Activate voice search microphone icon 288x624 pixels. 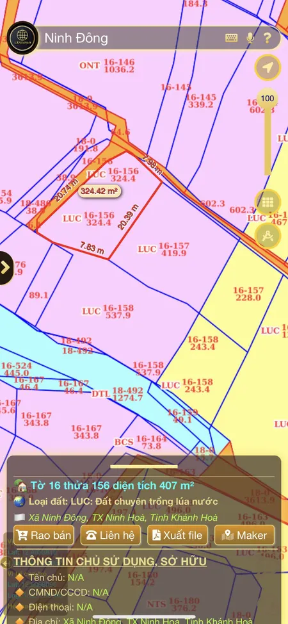click(x=250, y=38)
